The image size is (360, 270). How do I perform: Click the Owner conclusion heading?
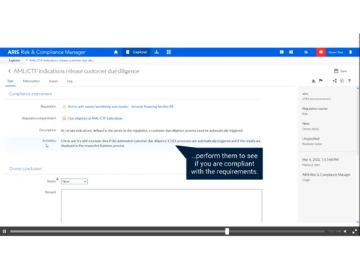[25, 168]
